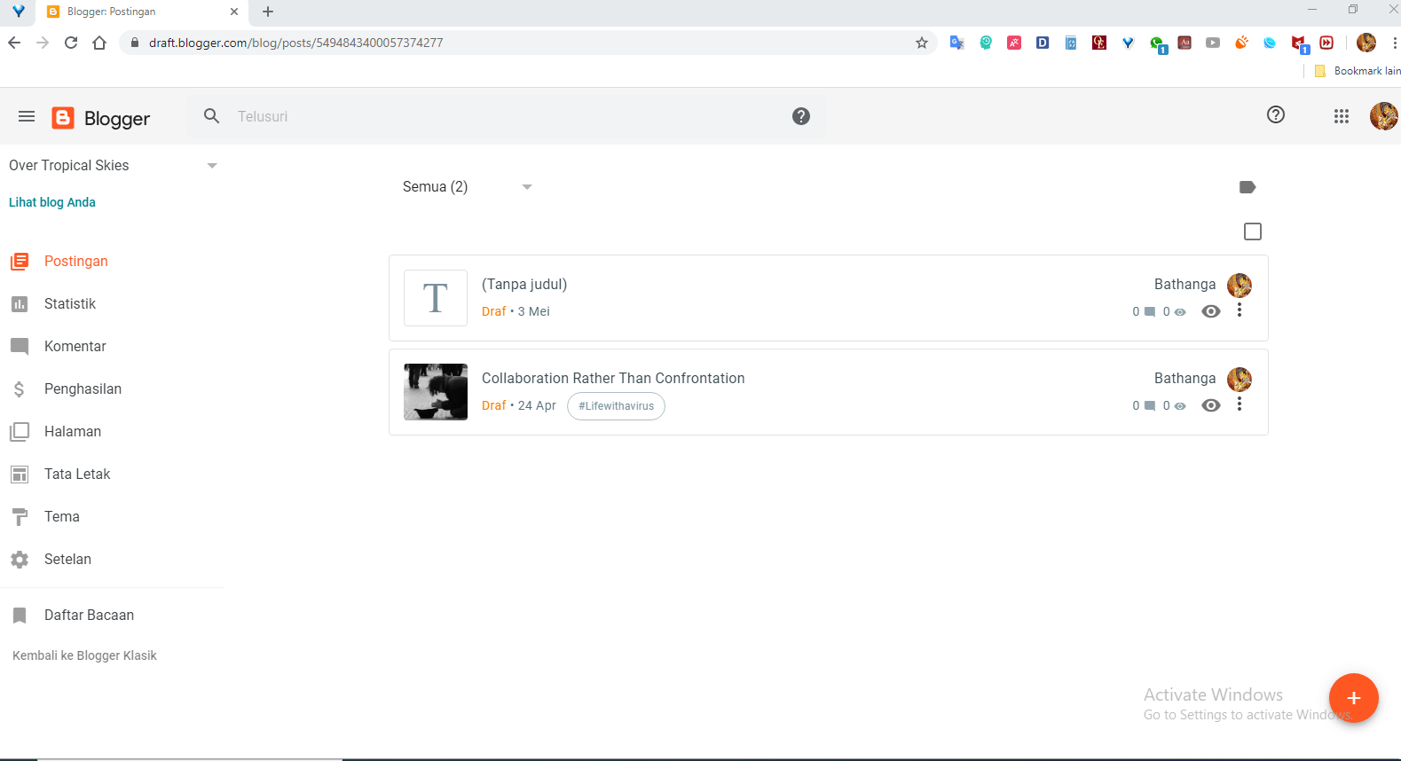
Task: Go to the browser home page icon
Action: 99,43
